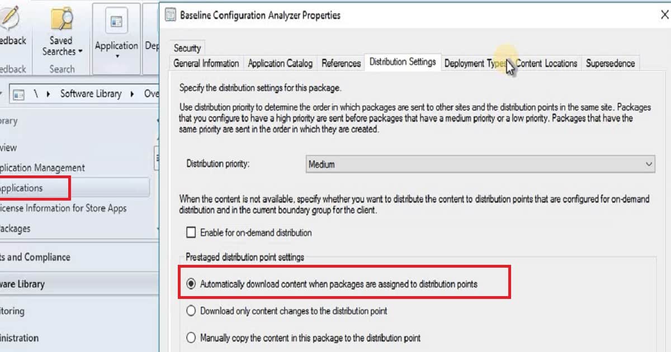Image resolution: width=671 pixels, height=352 pixels.
Task: Choose Manually copy the content option
Action: point(191,337)
